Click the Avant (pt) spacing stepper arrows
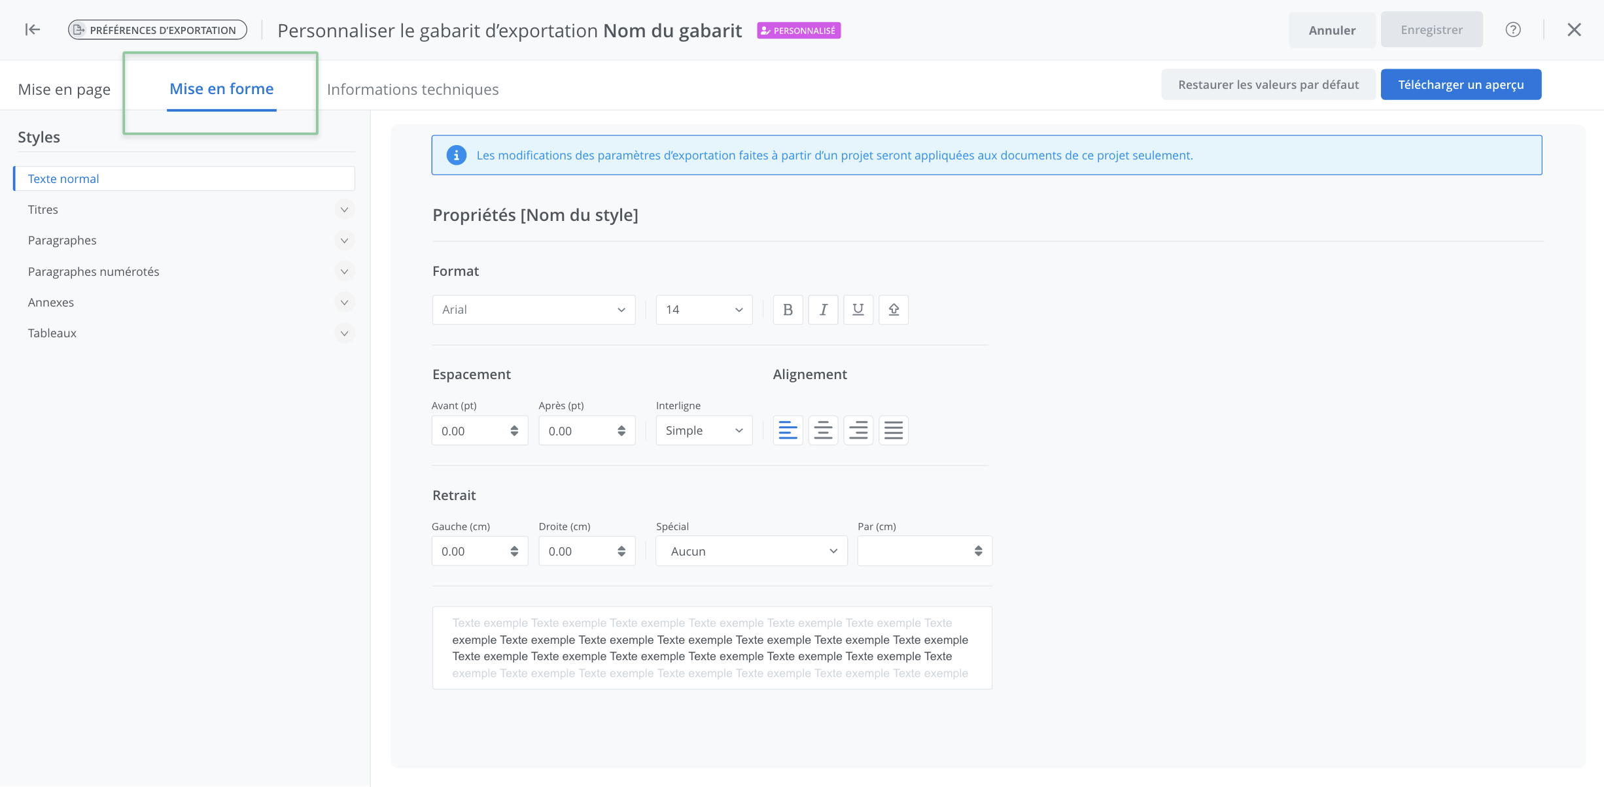The width and height of the screenshot is (1604, 787). [x=514, y=431]
